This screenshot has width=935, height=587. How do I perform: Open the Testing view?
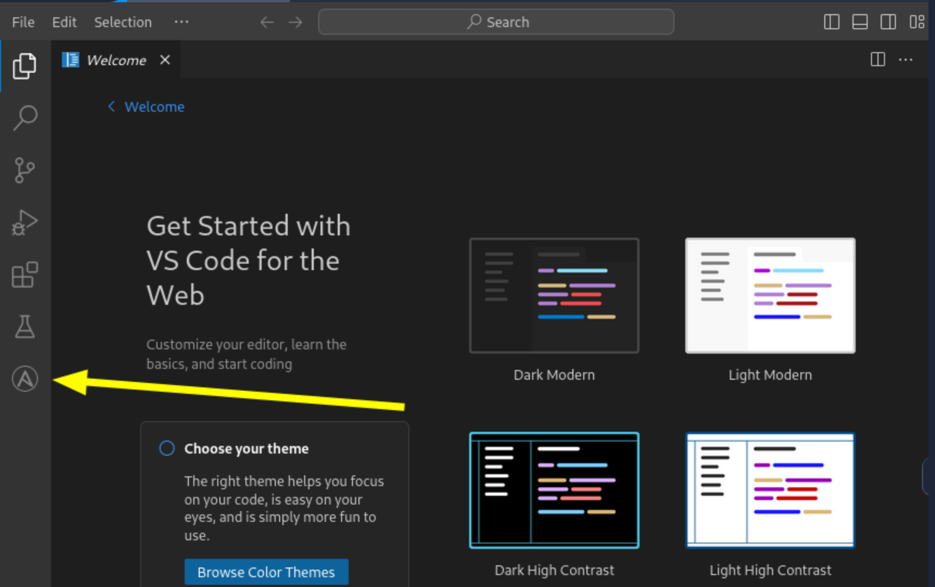(x=24, y=326)
